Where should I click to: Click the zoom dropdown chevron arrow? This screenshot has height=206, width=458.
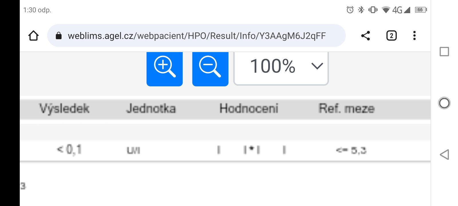[317, 66]
